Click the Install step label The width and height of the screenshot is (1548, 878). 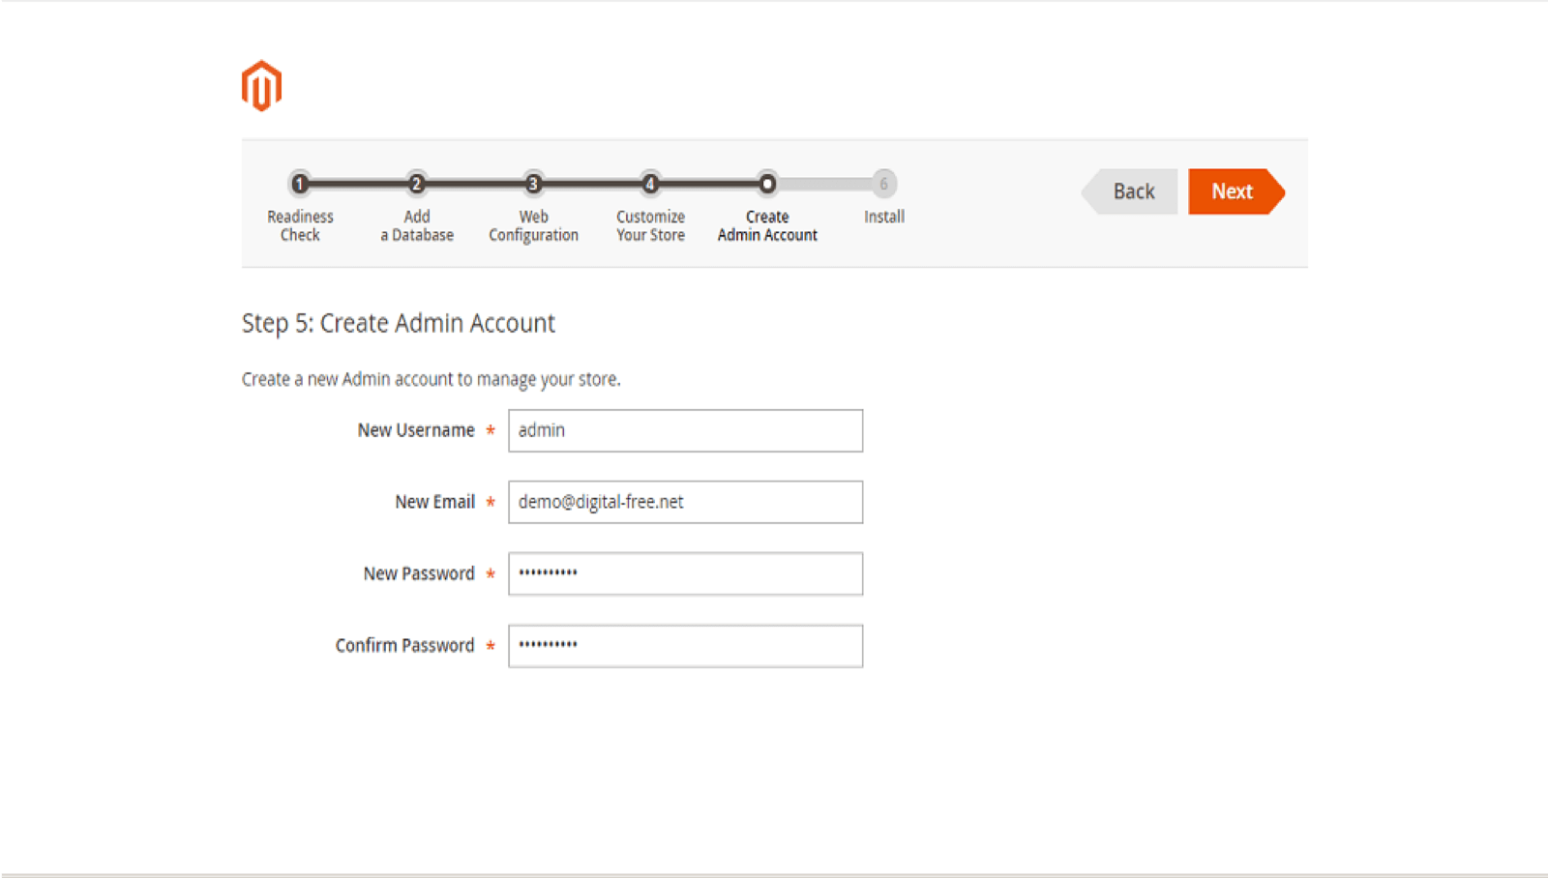pos(884,217)
